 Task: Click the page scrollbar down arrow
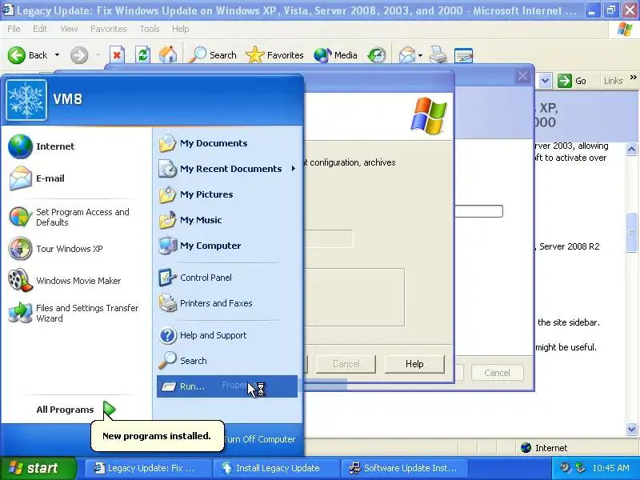point(631,429)
